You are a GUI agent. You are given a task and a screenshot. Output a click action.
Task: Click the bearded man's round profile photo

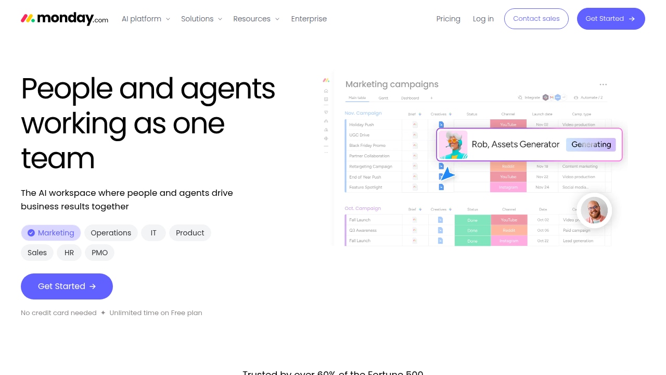click(x=594, y=210)
